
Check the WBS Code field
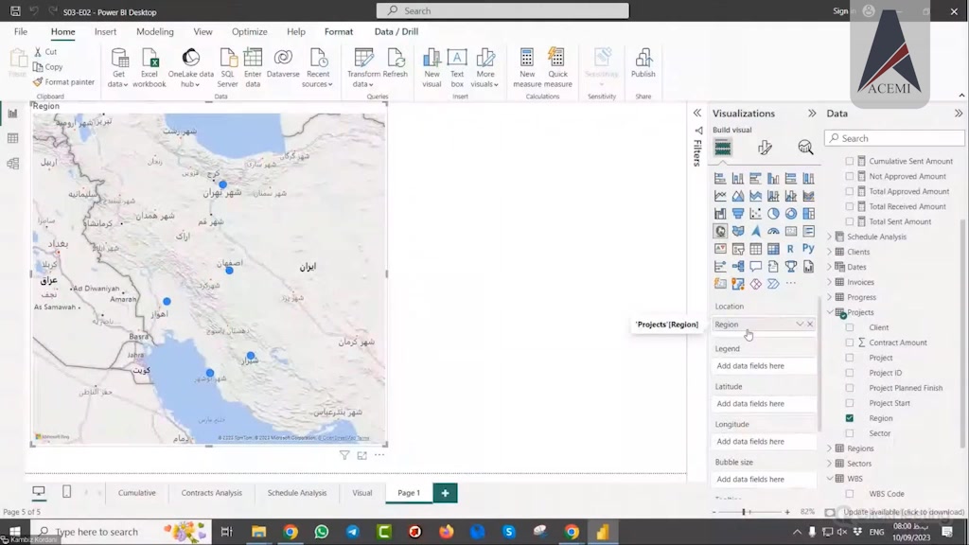[850, 494]
